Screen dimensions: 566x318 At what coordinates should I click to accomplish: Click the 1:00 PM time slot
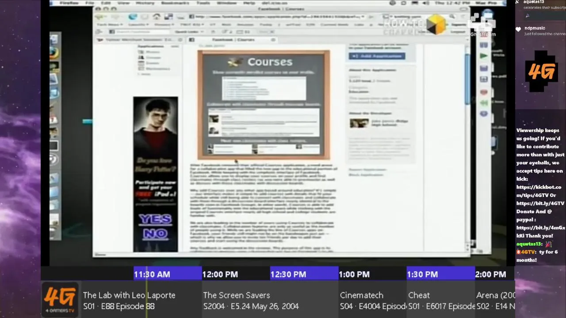[x=372, y=274]
